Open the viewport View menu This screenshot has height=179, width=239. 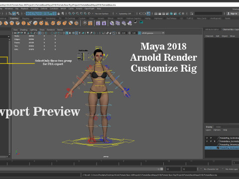(x=15, y=30)
